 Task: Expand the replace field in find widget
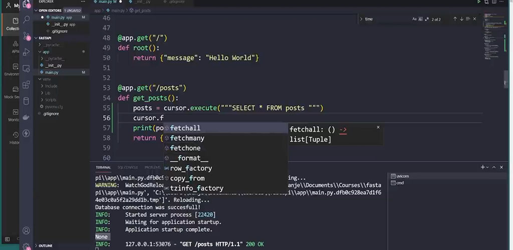coord(361,19)
